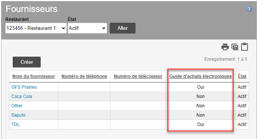Click Actif status in Coca Cola row
258x139 pixels.
coord(242,97)
